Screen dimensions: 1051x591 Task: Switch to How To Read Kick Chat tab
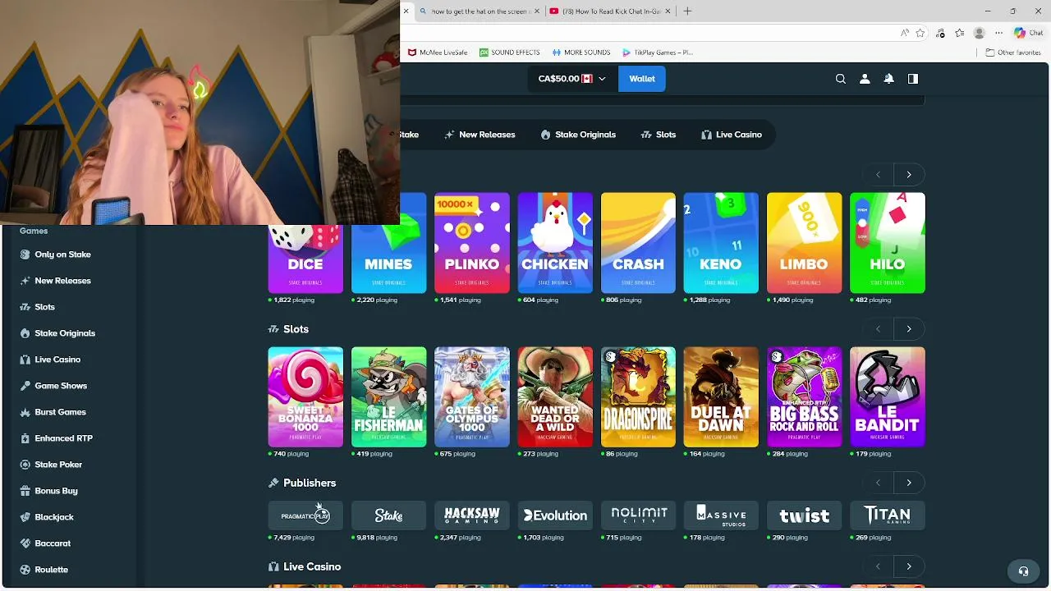[611, 11]
